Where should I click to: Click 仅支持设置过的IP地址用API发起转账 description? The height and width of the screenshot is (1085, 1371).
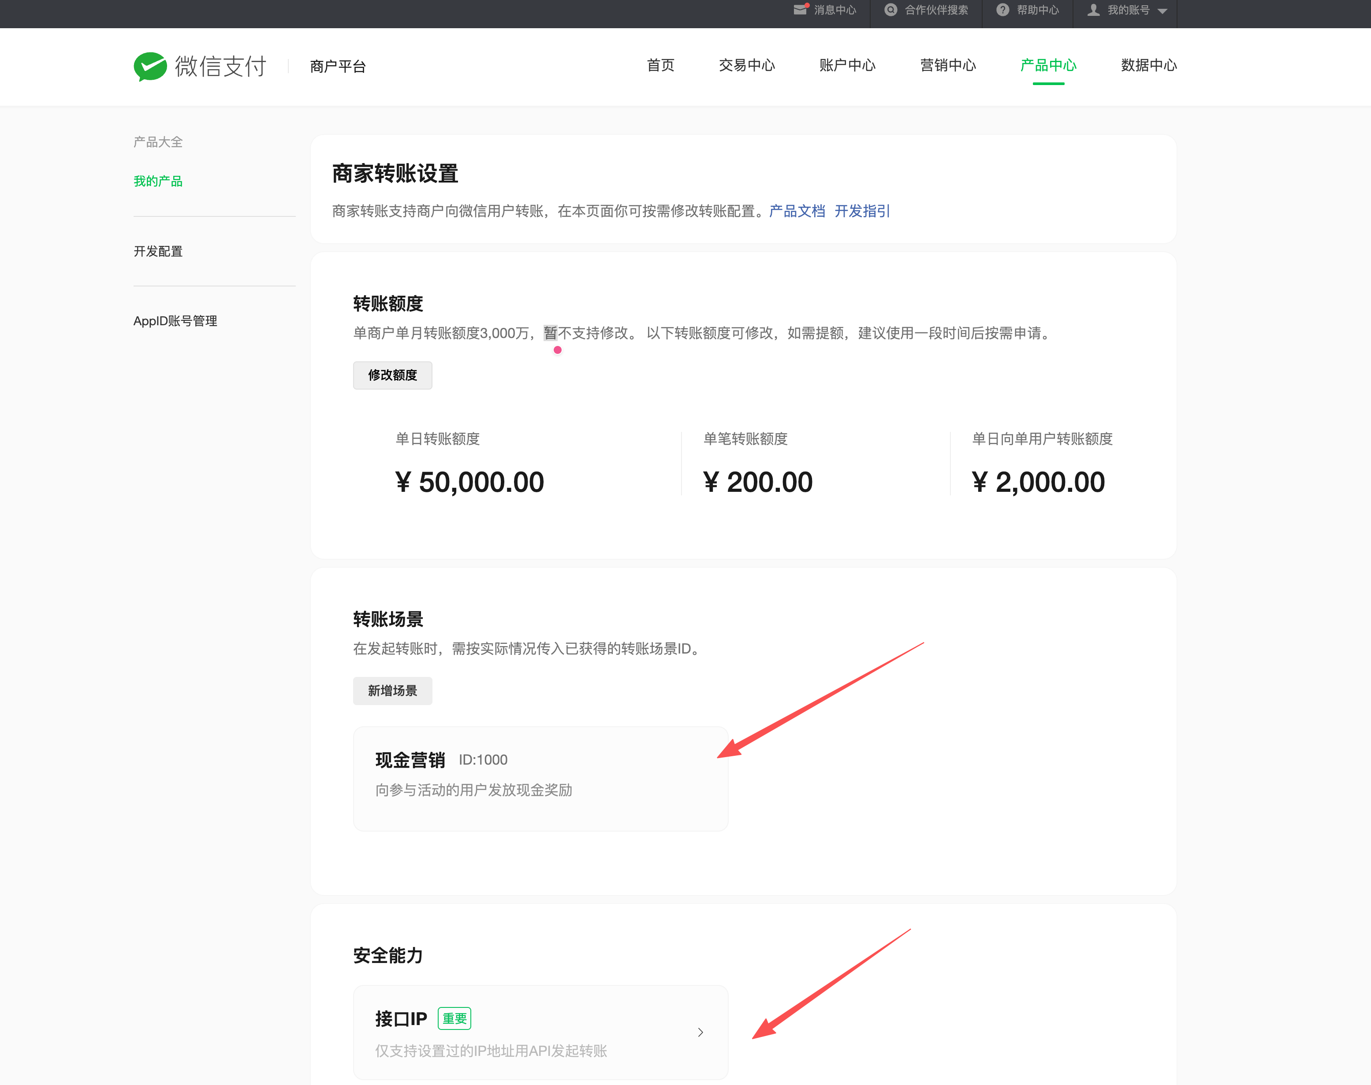(x=491, y=1052)
